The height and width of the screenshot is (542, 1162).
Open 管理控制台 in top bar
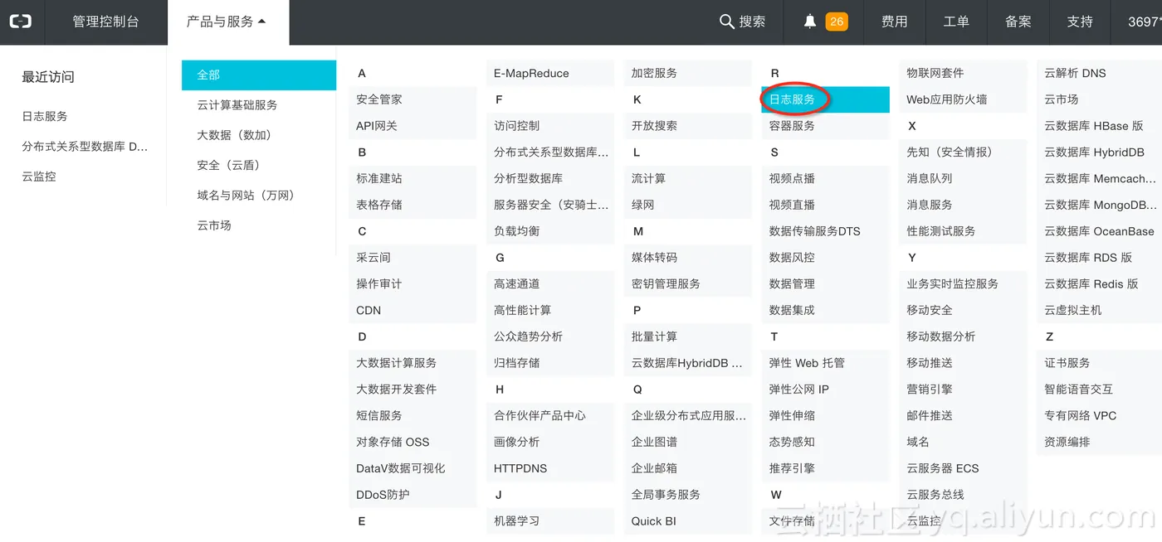point(105,22)
